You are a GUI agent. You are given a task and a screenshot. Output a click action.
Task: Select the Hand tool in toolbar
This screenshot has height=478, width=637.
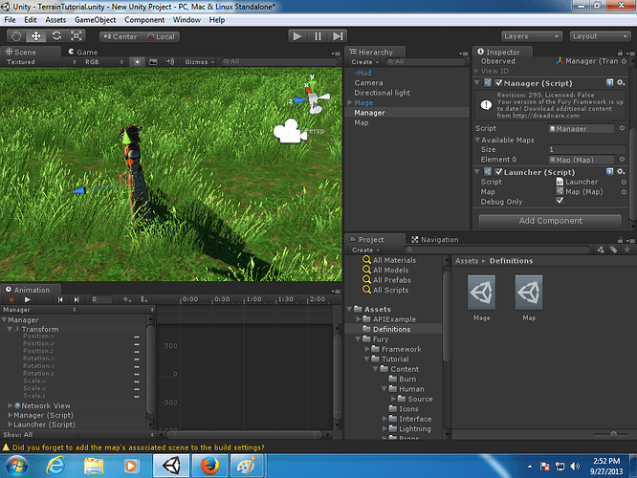[16, 36]
